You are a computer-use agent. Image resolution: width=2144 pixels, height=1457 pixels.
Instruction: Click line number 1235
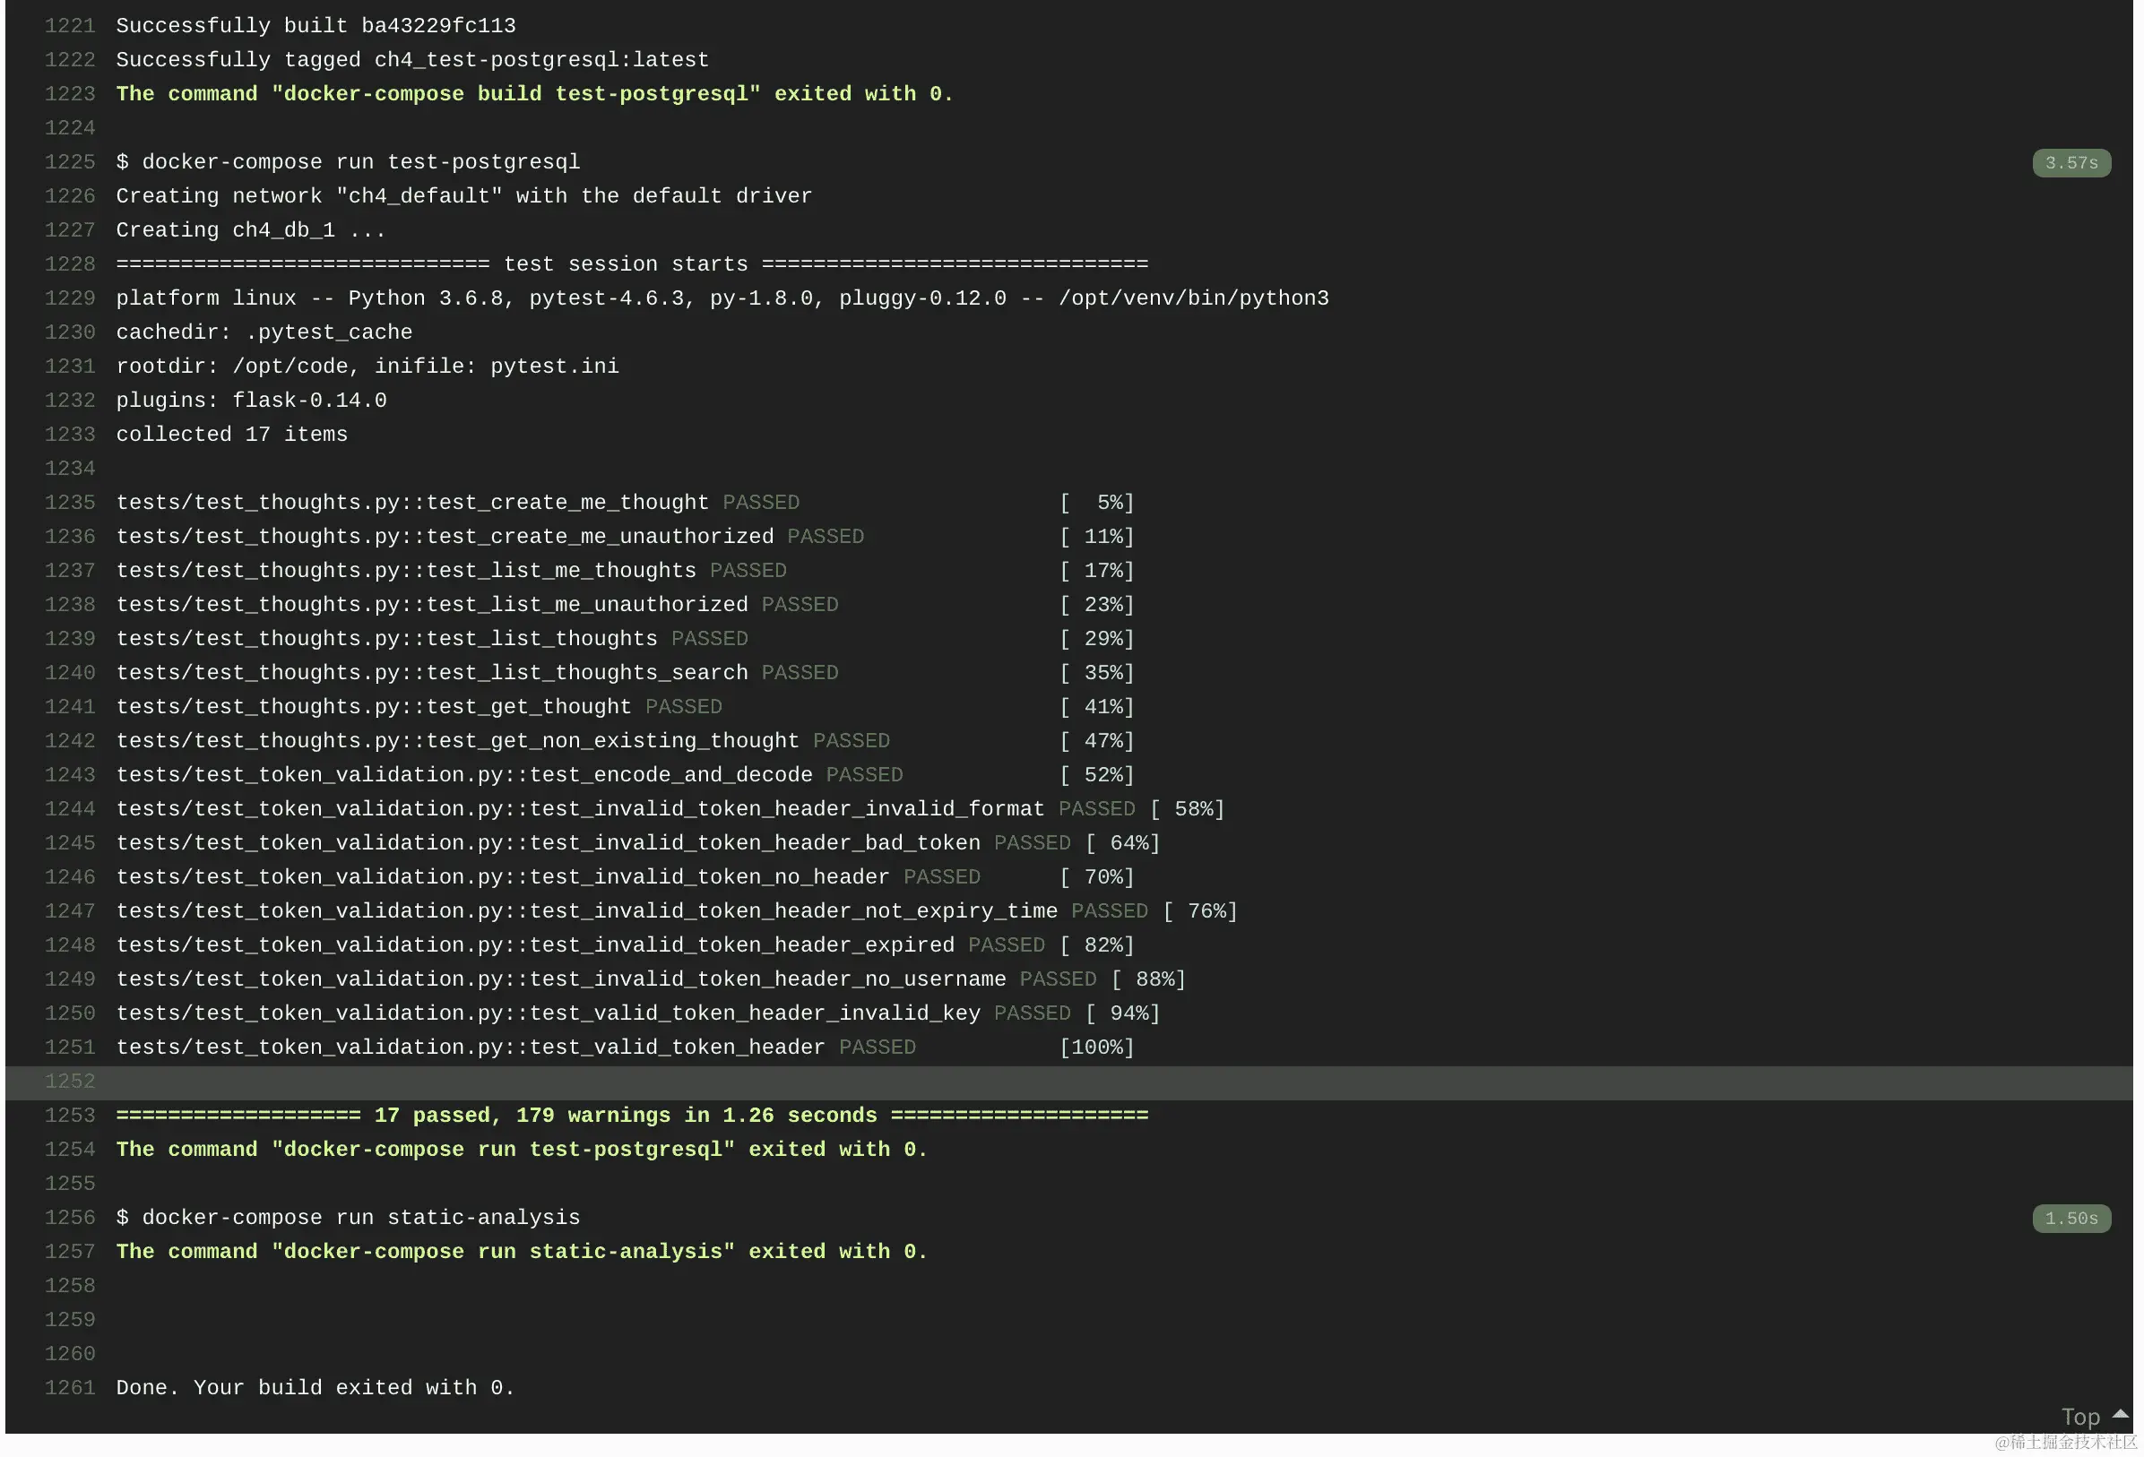[x=70, y=503]
